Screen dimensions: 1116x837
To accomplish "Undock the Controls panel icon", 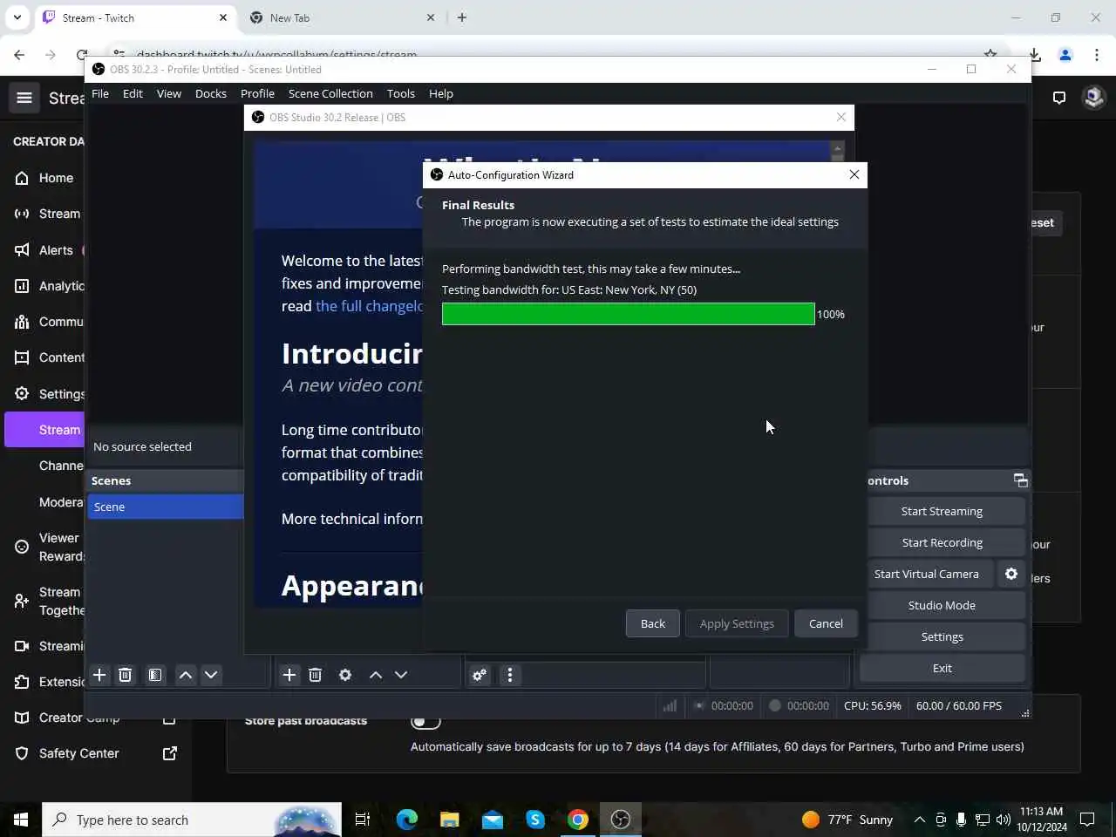I will click(x=1020, y=480).
